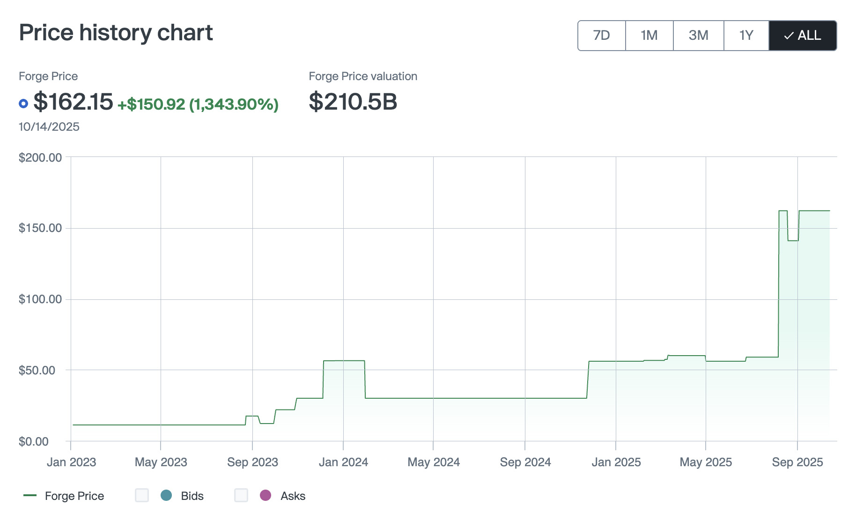
Task: Click the checkmark icon on ALL
Action: pos(789,36)
